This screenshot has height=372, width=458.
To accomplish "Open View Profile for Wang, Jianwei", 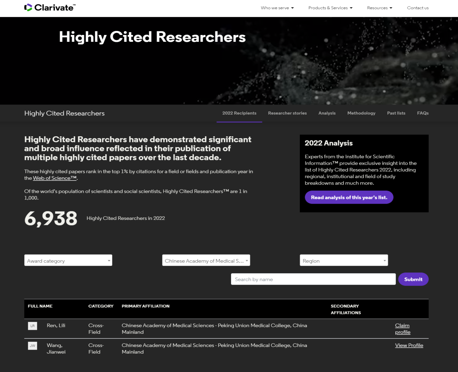I will pos(409,345).
